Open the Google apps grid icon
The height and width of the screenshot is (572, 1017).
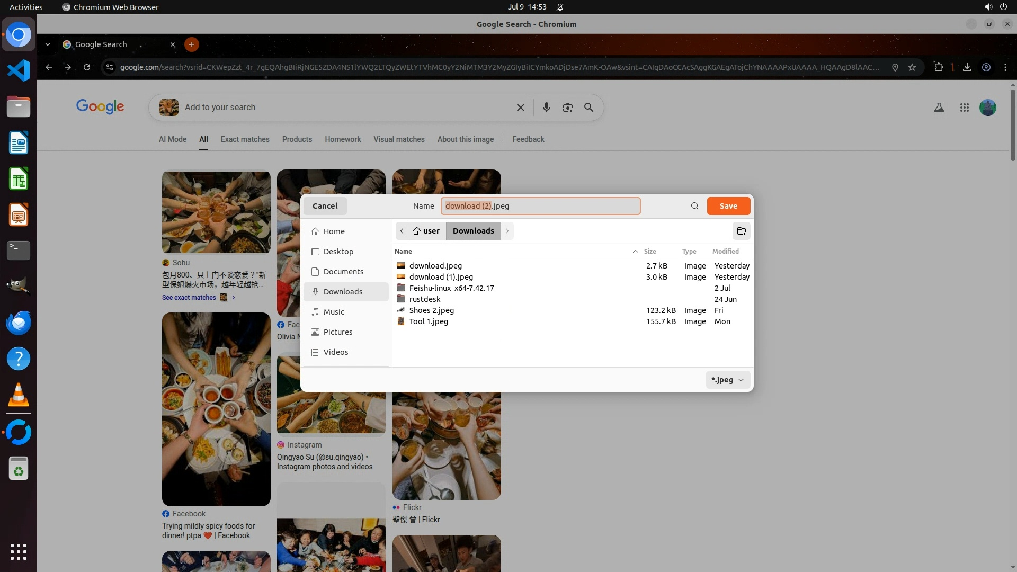[964, 108]
